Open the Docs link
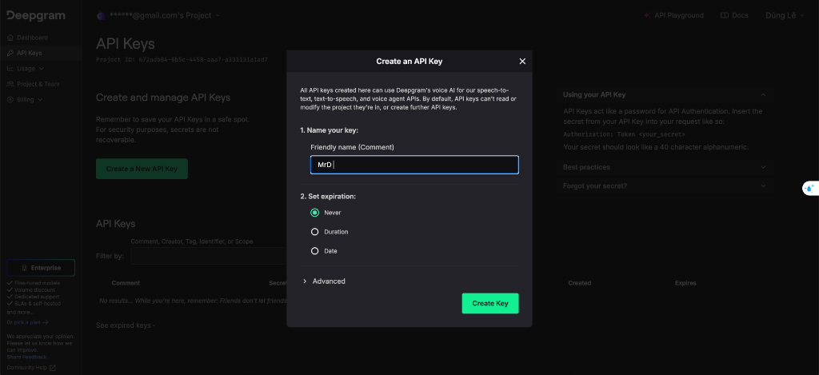This screenshot has width=819, height=375. tap(734, 16)
